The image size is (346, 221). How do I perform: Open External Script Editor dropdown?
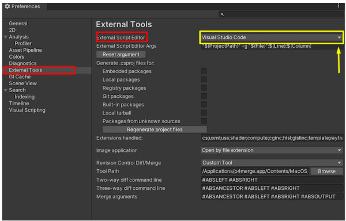pos(272,37)
